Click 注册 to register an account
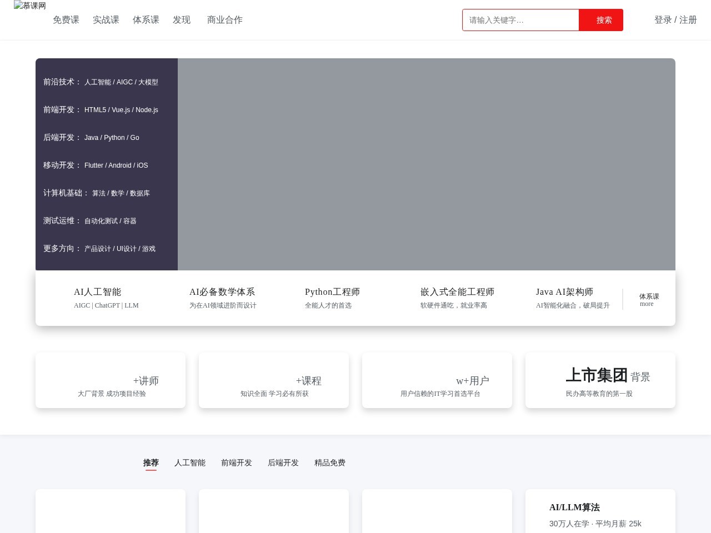The image size is (711, 533). pyautogui.click(x=688, y=20)
